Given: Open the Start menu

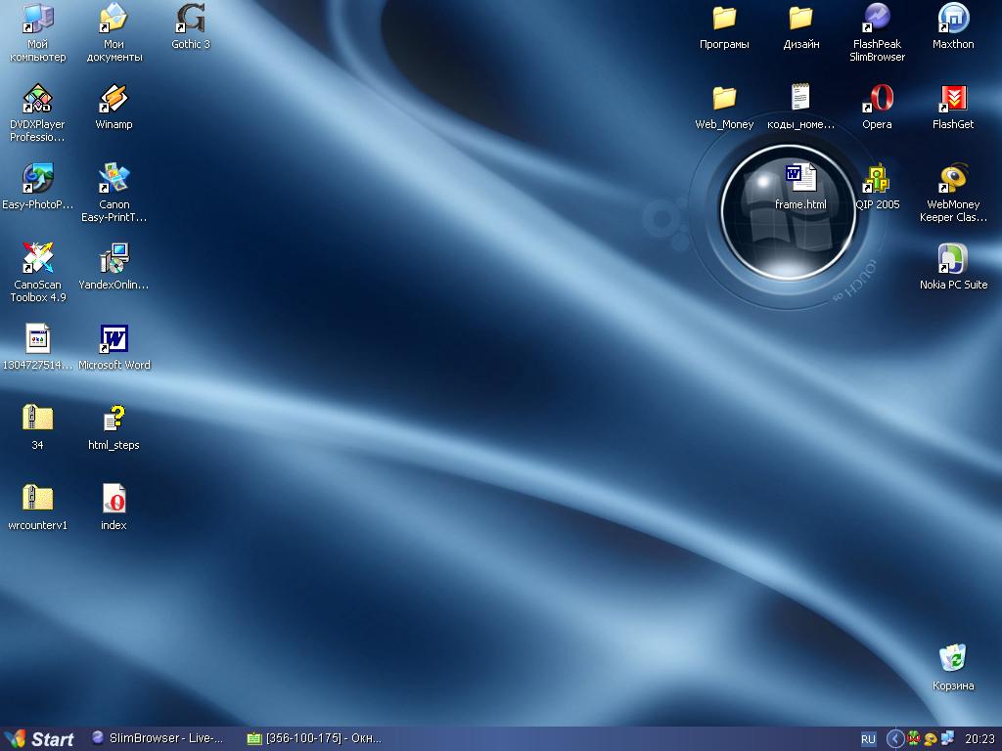Looking at the screenshot, I should click(x=40, y=739).
